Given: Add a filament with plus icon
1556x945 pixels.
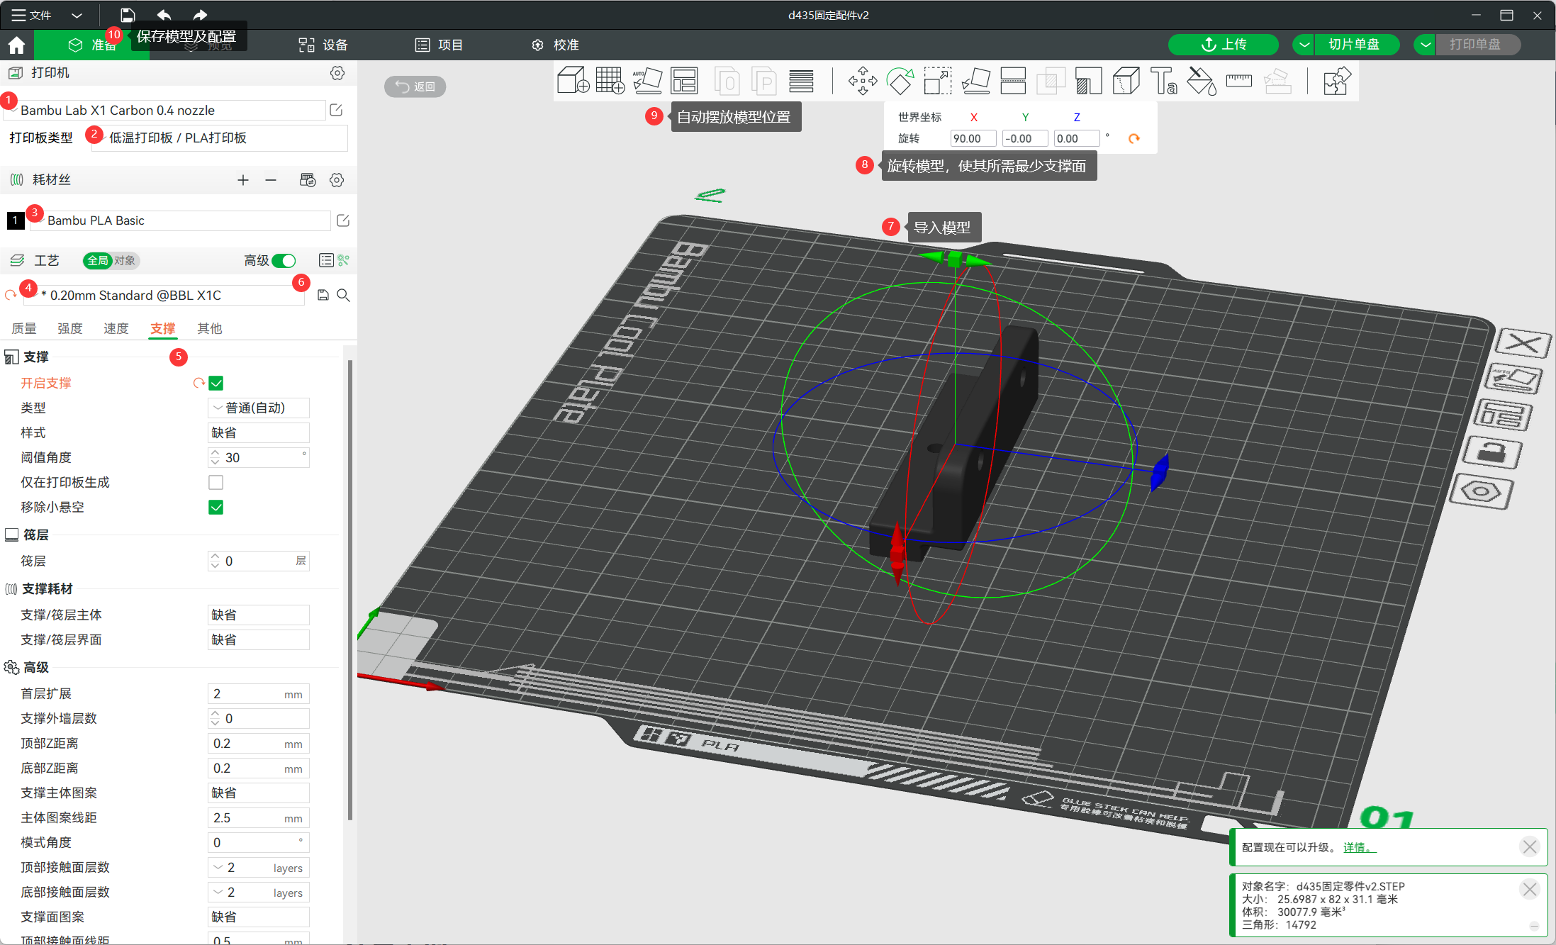Looking at the screenshot, I should [x=243, y=180].
